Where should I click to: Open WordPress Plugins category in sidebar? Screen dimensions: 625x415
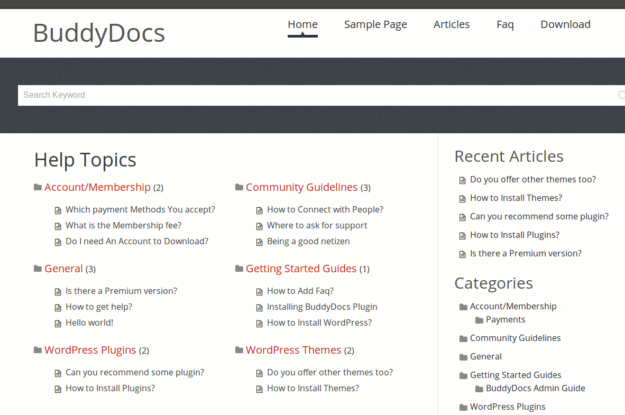508,407
